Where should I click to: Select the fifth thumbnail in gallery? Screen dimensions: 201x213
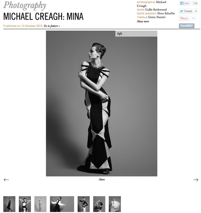click(x=84, y=204)
